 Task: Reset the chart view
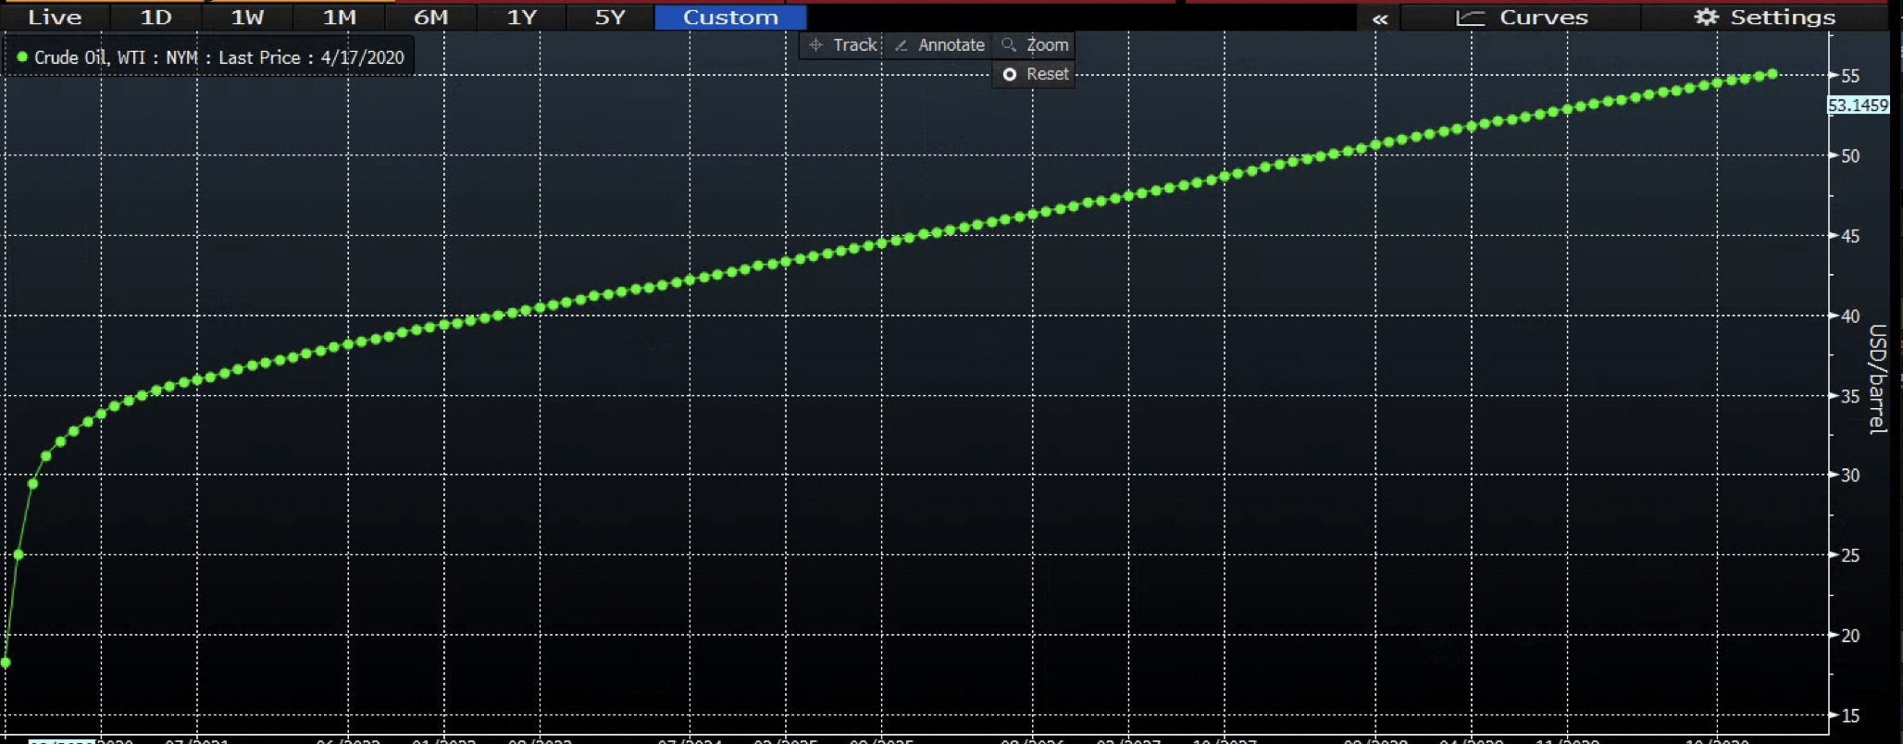click(1035, 74)
